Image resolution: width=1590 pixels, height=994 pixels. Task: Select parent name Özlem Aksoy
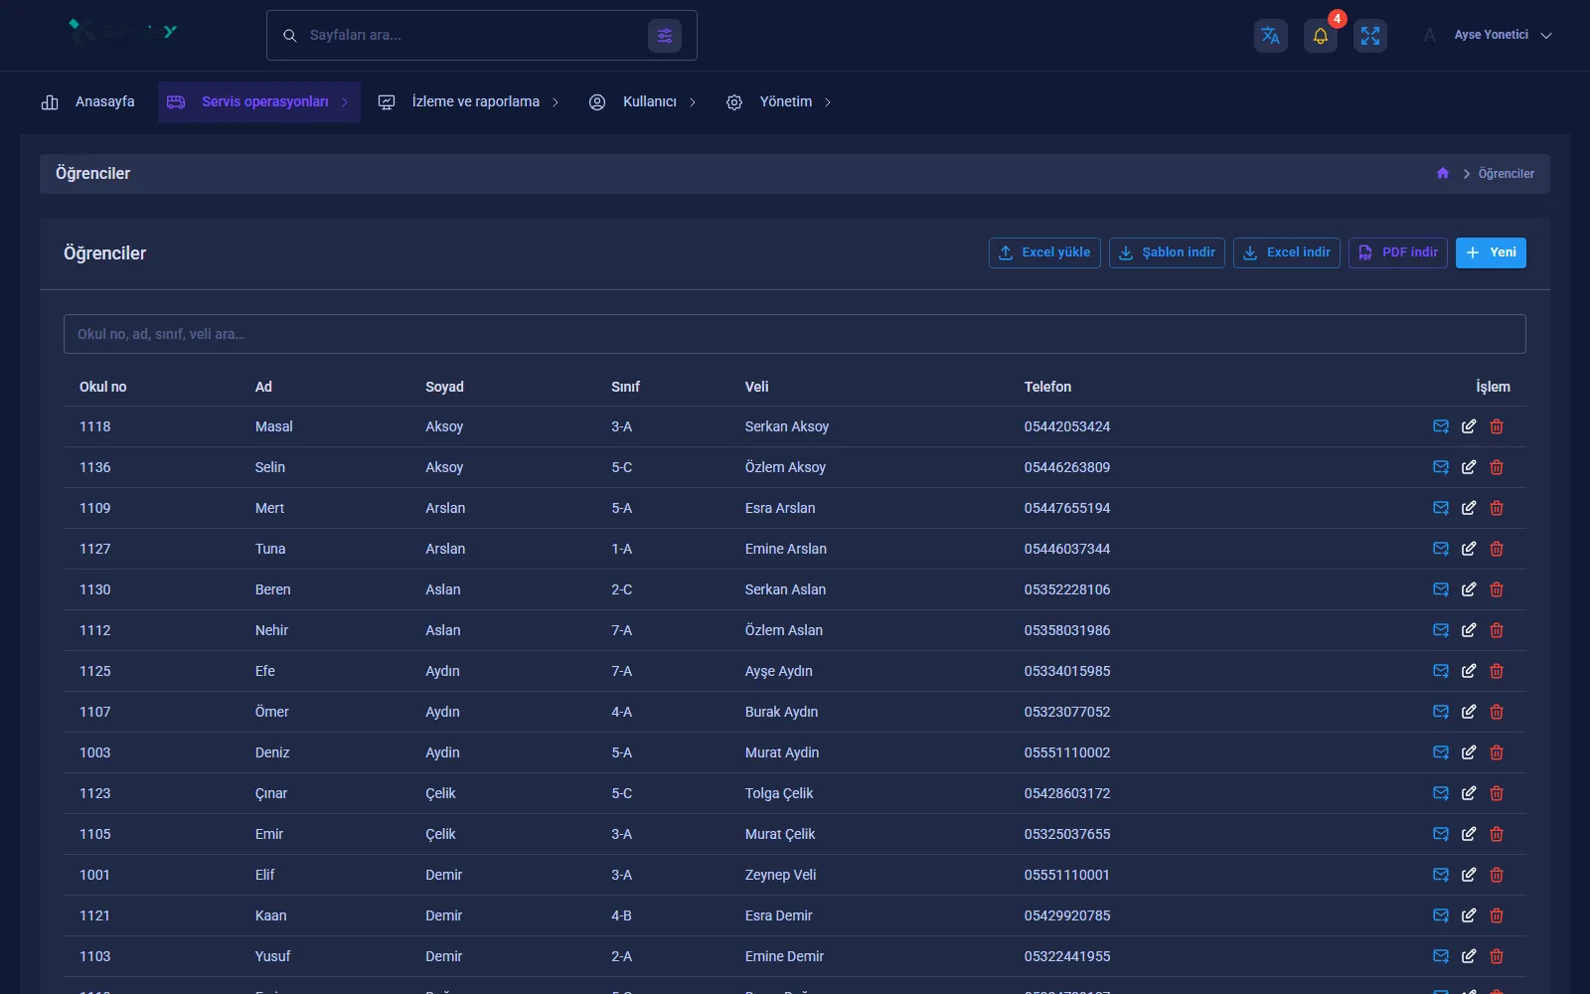tap(785, 467)
